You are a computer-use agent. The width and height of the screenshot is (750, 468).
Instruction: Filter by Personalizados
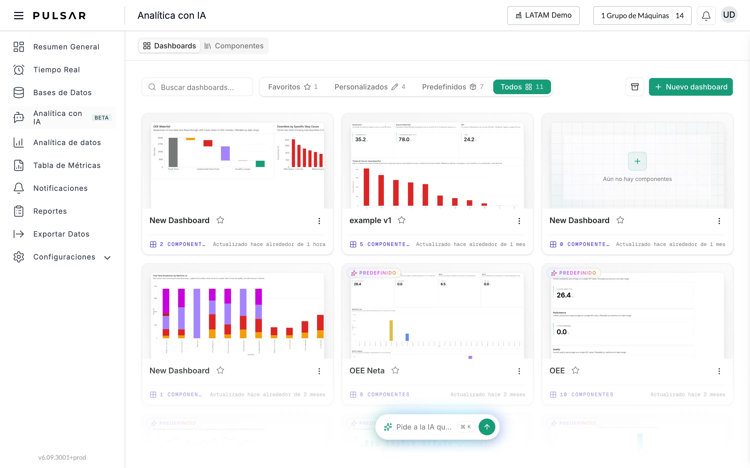(370, 87)
